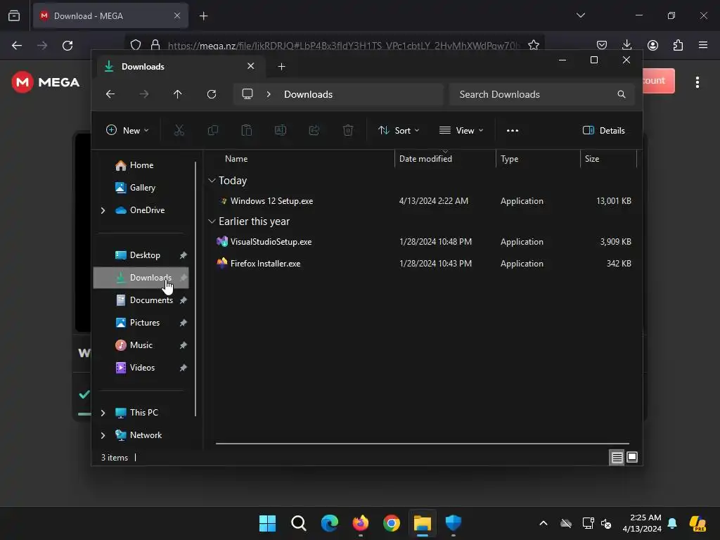Image resolution: width=720 pixels, height=540 pixels.
Task: Open the MEGA page three-dots menu
Action: pos(697,82)
